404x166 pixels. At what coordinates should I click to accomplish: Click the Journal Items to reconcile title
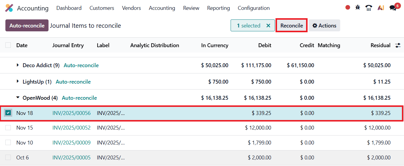coord(85,26)
